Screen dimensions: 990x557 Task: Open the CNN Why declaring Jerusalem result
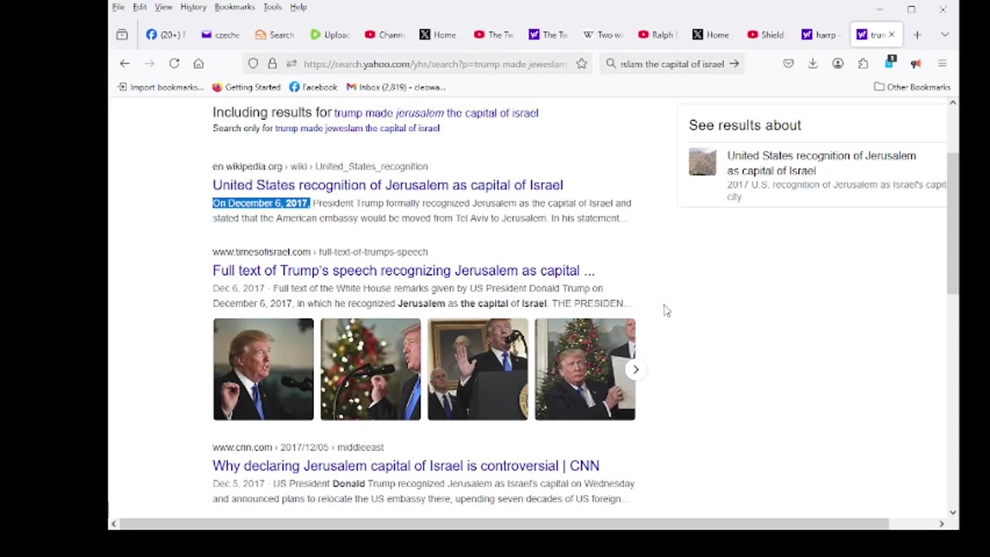[406, 466]
